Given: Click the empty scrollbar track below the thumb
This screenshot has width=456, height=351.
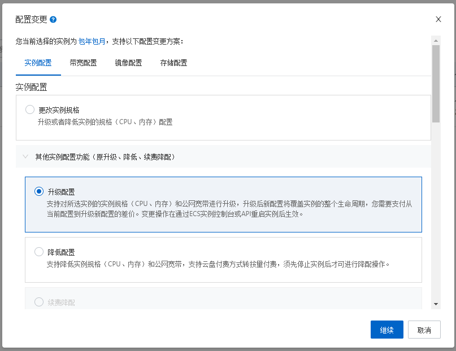Looking at the screenshot, I should 436,214.
